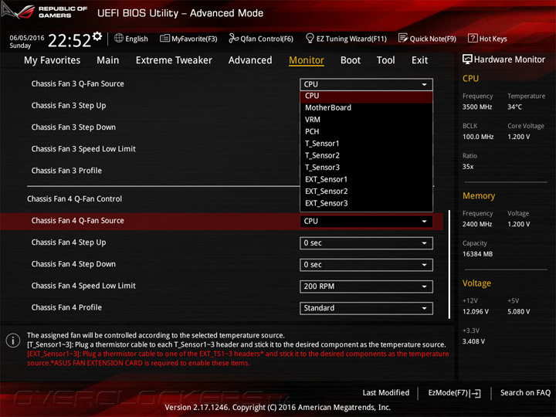Change language via English label

tap(137, 39)
